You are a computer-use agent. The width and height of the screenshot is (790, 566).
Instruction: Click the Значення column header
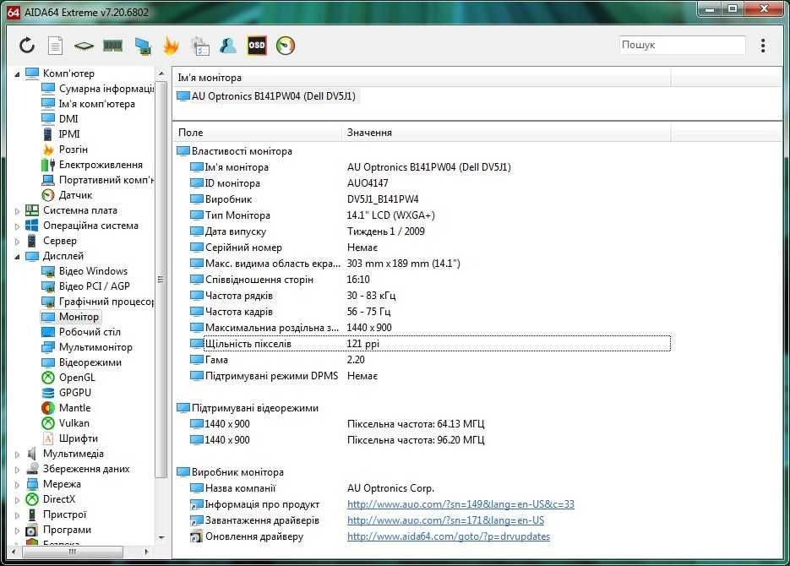(507, 133)
